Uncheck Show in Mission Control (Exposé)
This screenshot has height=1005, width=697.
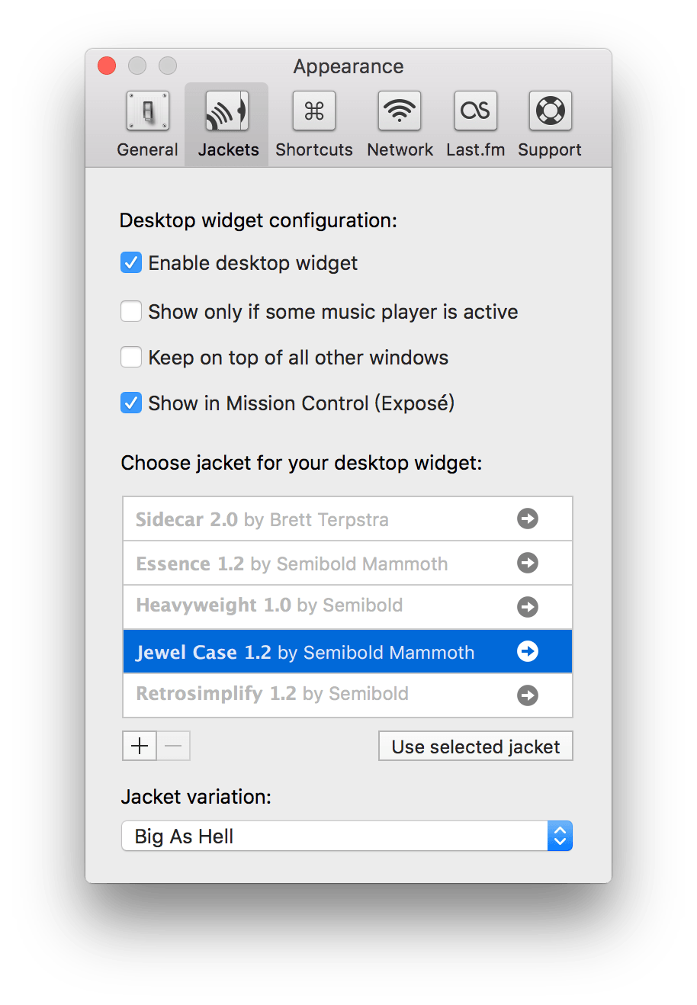[131, 403]
